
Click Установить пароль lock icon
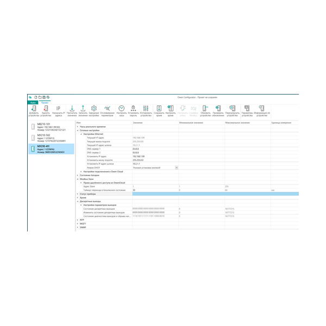(x=134, y=109)
